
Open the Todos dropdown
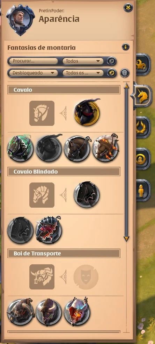83,61
